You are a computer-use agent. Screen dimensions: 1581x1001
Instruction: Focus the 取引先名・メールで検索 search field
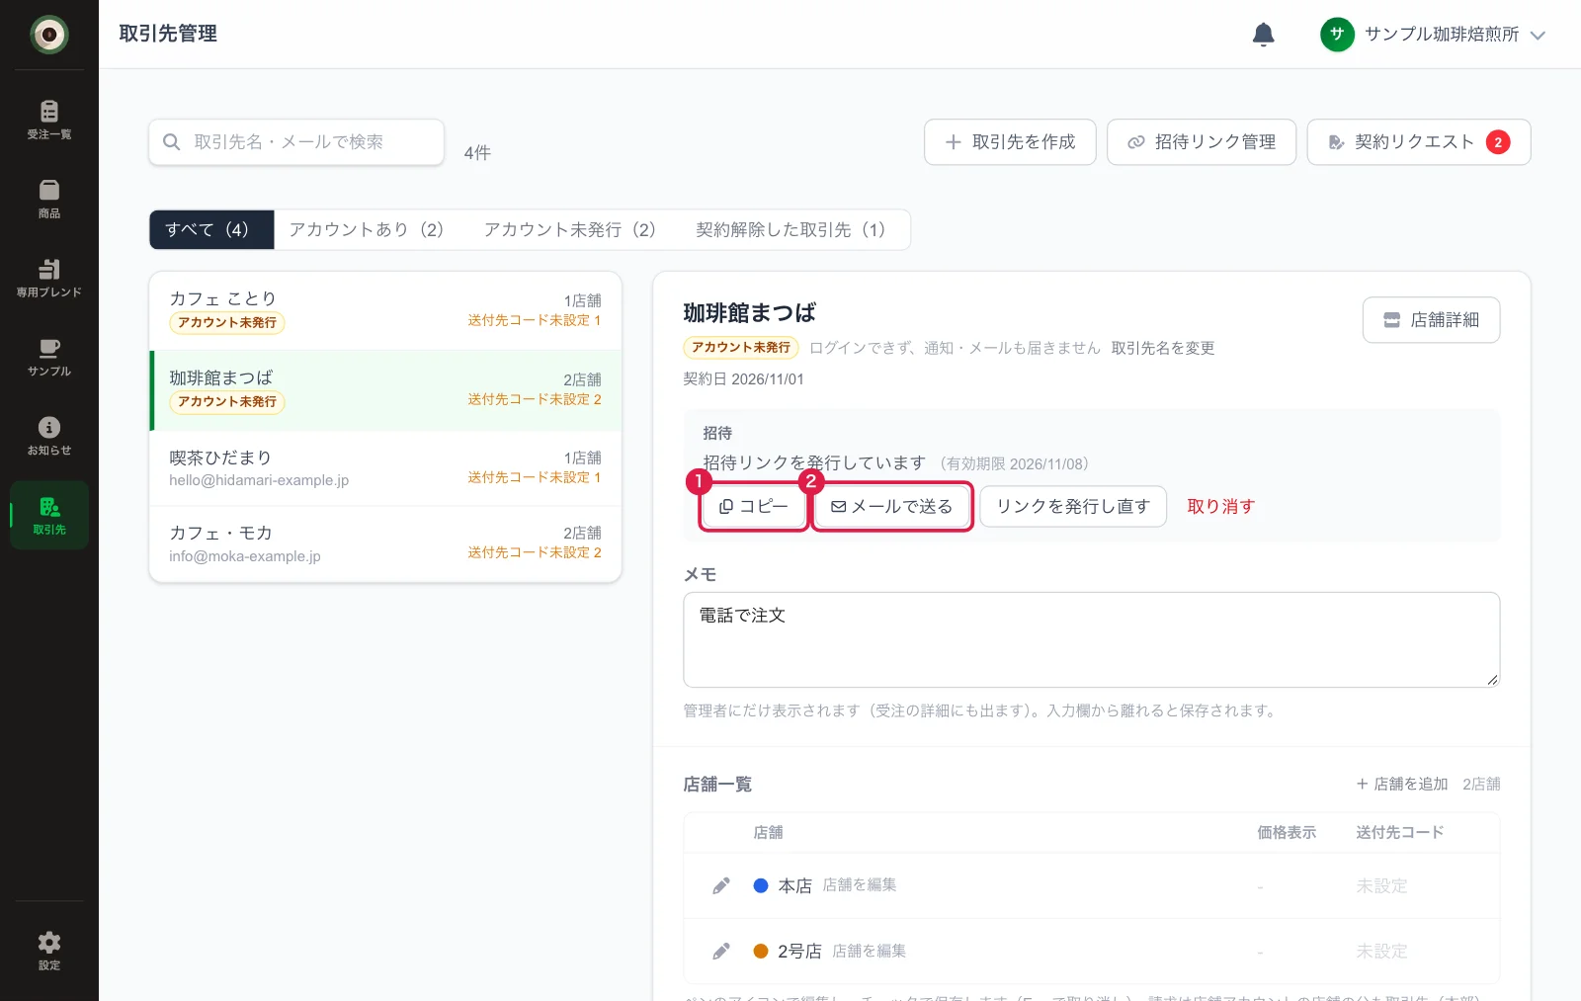click(x=296, y=142)
